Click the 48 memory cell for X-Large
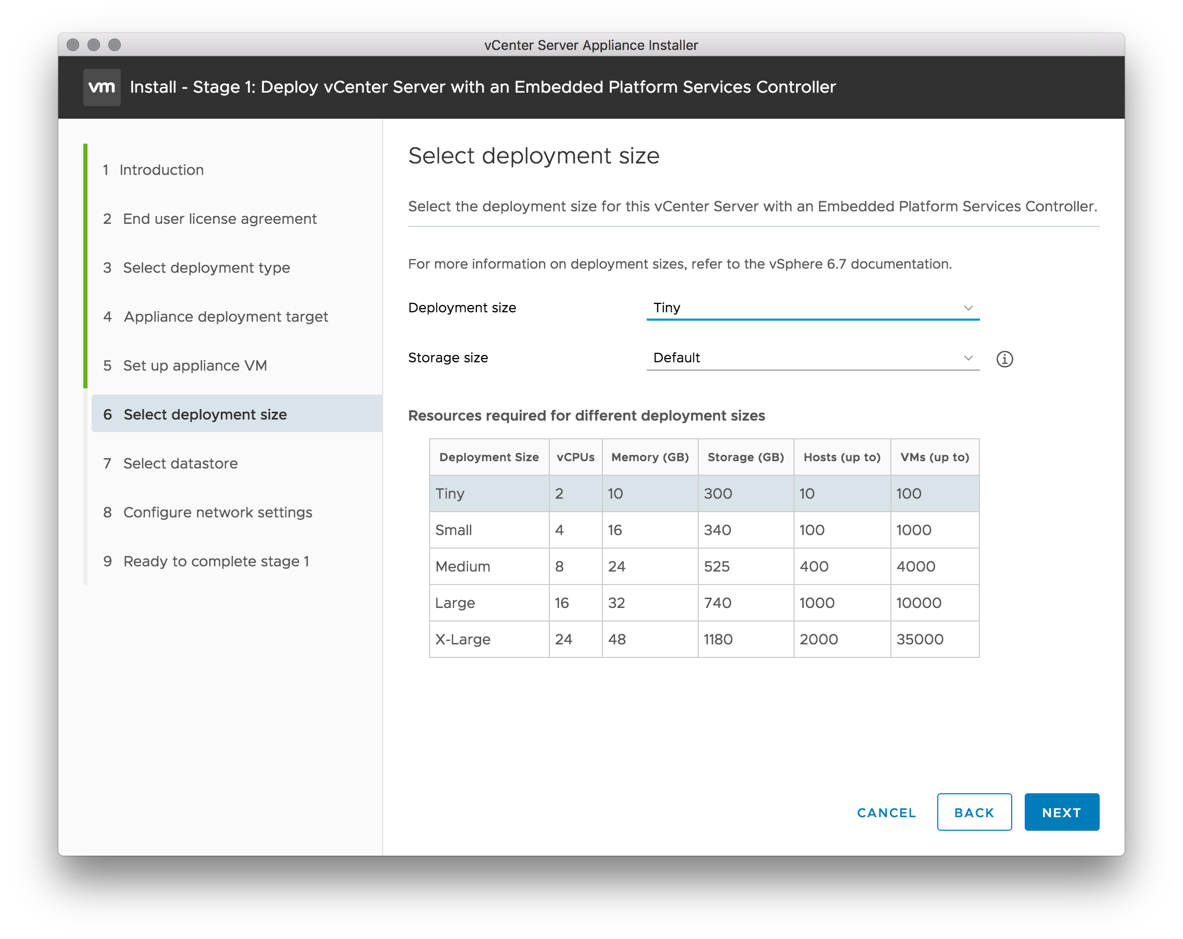 click(650, 639)
